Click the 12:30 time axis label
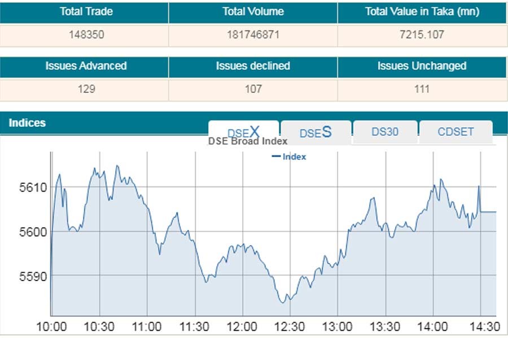The height and width of the screenshot is (338, 508). click(290, 327)
